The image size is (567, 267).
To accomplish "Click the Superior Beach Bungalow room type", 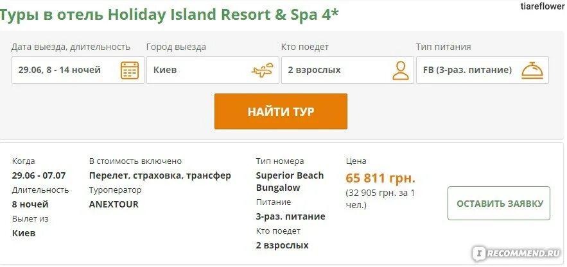I will [x=290, y=181].
